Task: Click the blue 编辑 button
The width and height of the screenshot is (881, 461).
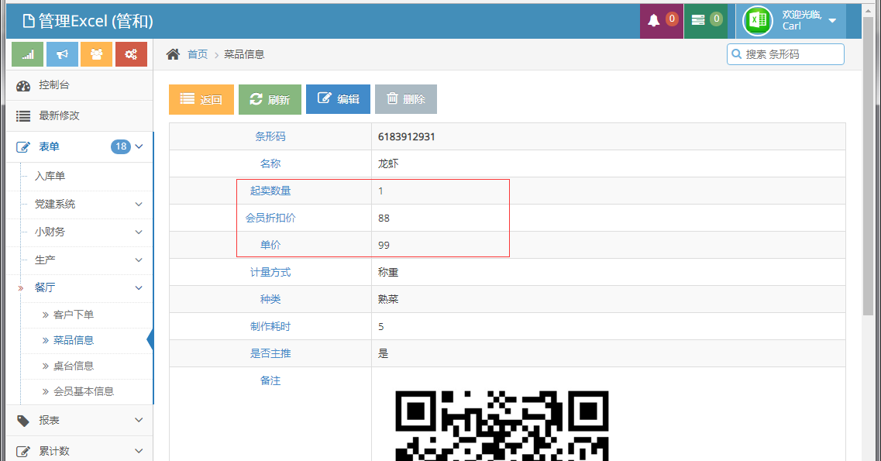Action: [x=339, y=99]
